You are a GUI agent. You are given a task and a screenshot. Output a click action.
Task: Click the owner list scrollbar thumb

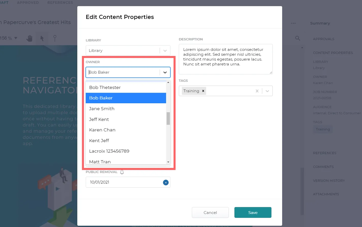point(168,118)
